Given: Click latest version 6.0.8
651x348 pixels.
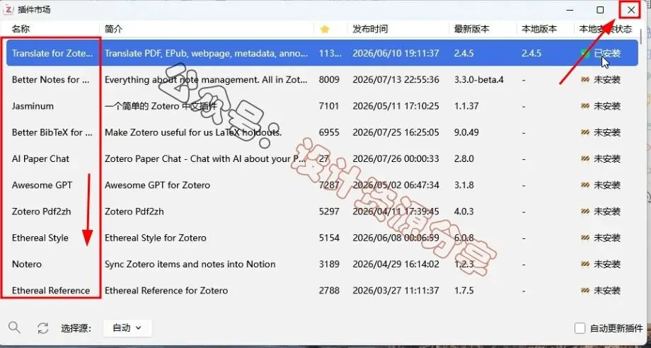Looking at the screenshot, I should point(464,238).
